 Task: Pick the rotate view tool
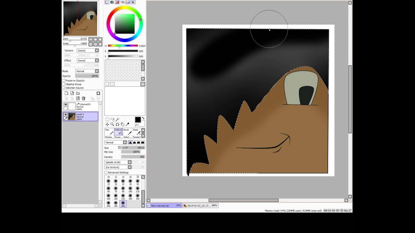(117, 125)
